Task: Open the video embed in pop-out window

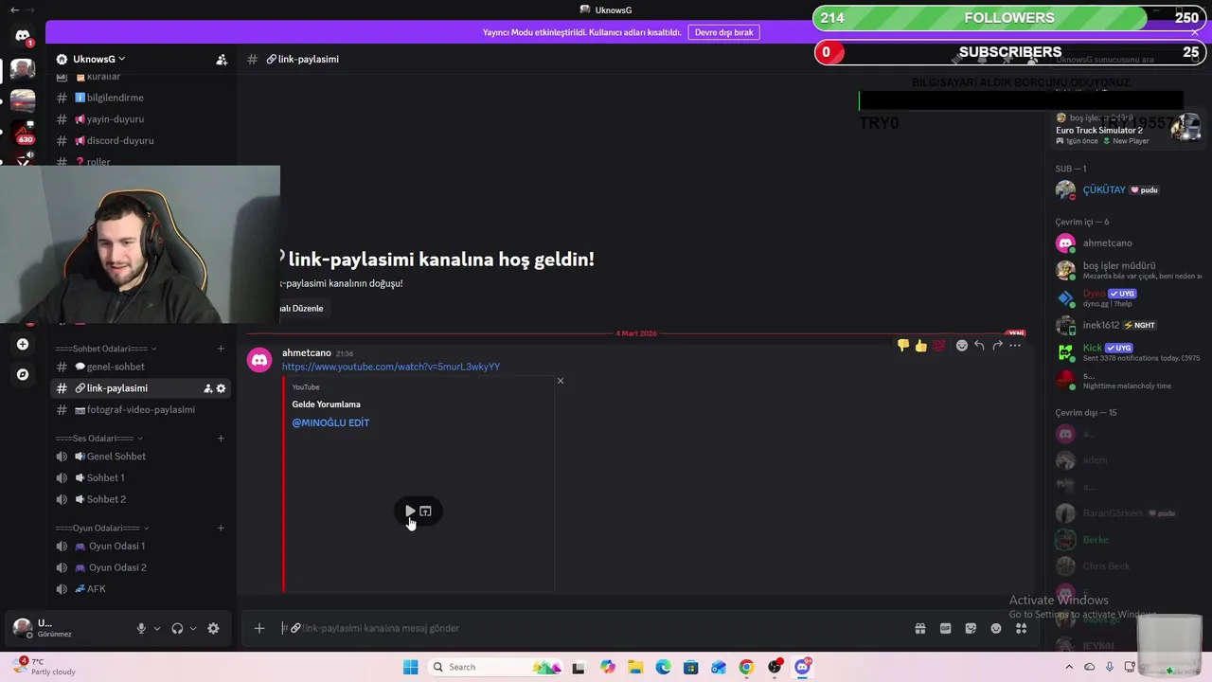Action: coord(426,511)
